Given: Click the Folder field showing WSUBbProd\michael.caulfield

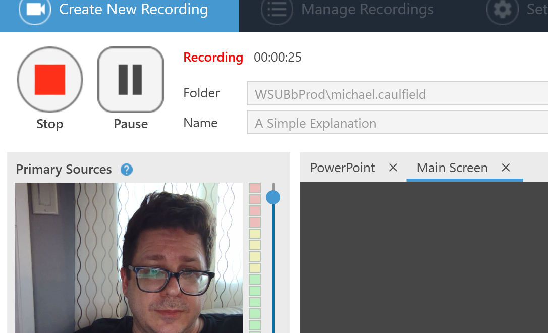Looking at the screenshot, I should 397,94.
